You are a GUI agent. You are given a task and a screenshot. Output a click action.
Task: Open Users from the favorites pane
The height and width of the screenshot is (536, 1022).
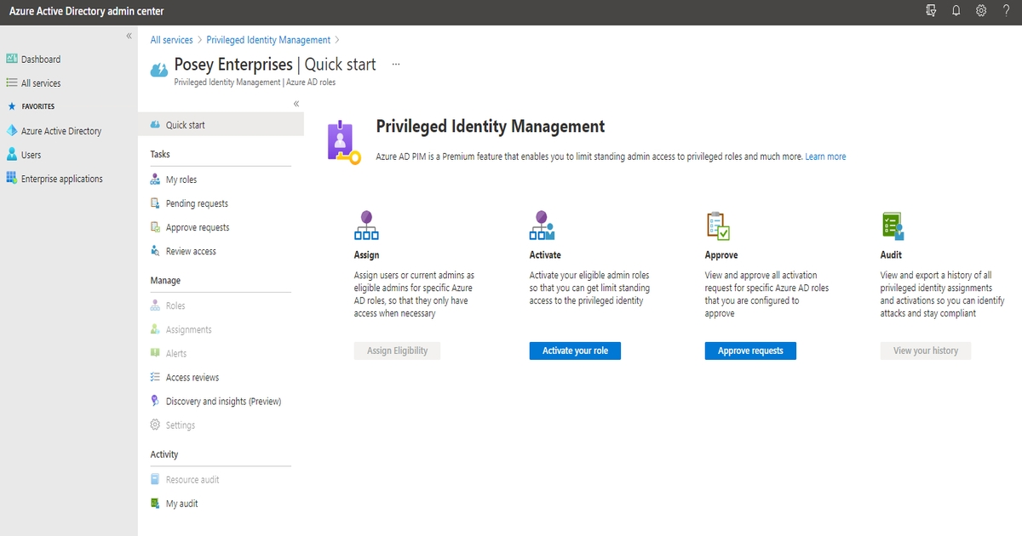30,154
